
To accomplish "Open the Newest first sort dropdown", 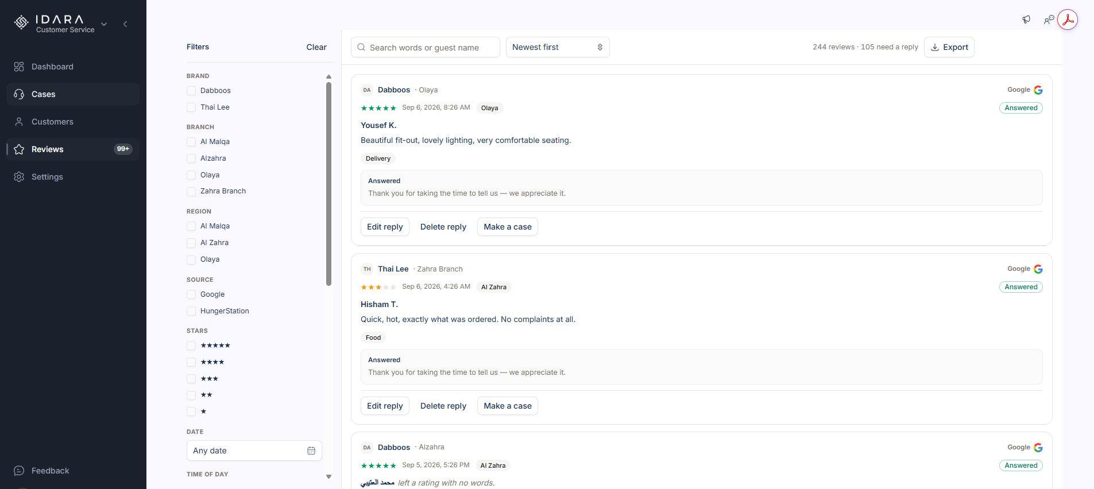I will 557,47.
